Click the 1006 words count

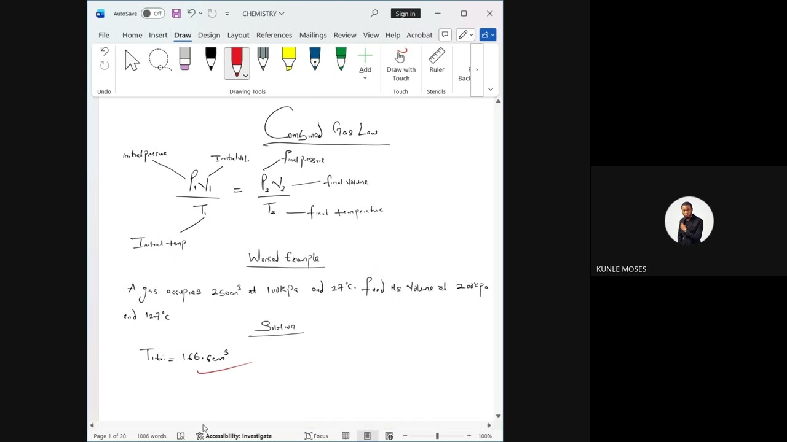pyautogui.click(x=151, y=436)
